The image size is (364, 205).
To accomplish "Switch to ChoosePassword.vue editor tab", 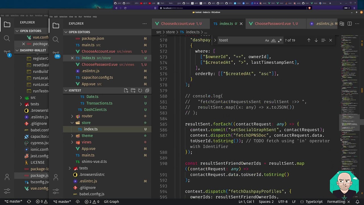I will [276, 24].
